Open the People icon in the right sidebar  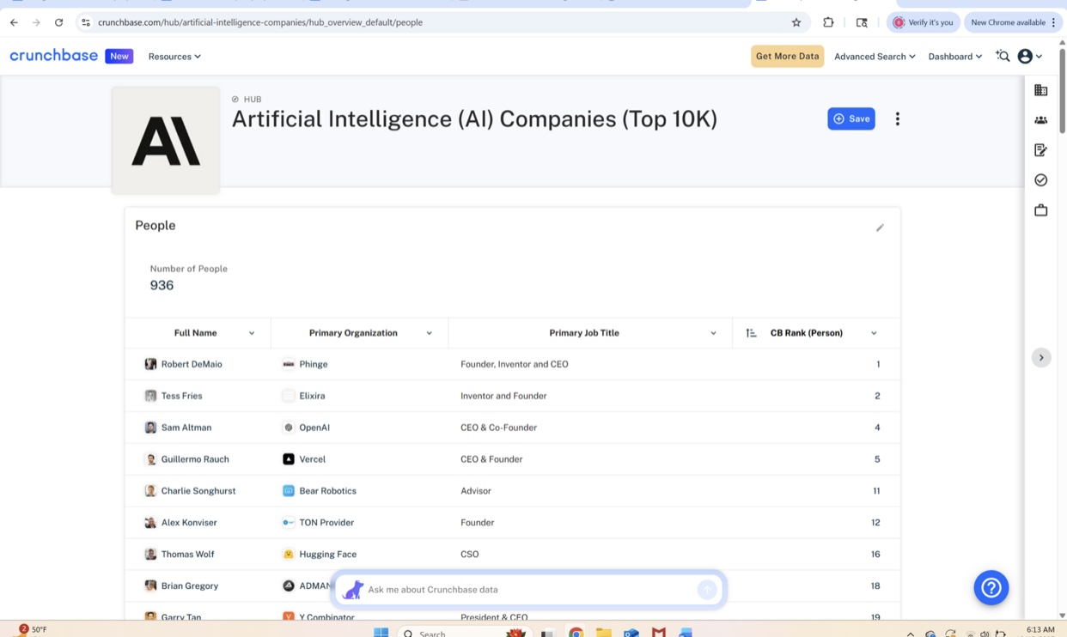1040,119
